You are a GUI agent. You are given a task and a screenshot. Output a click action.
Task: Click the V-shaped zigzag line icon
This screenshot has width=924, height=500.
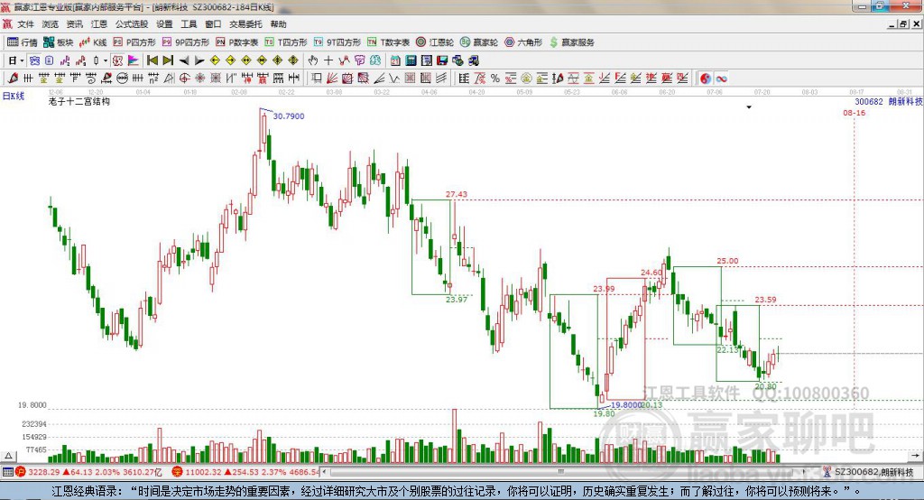click(x=394, y=78)
